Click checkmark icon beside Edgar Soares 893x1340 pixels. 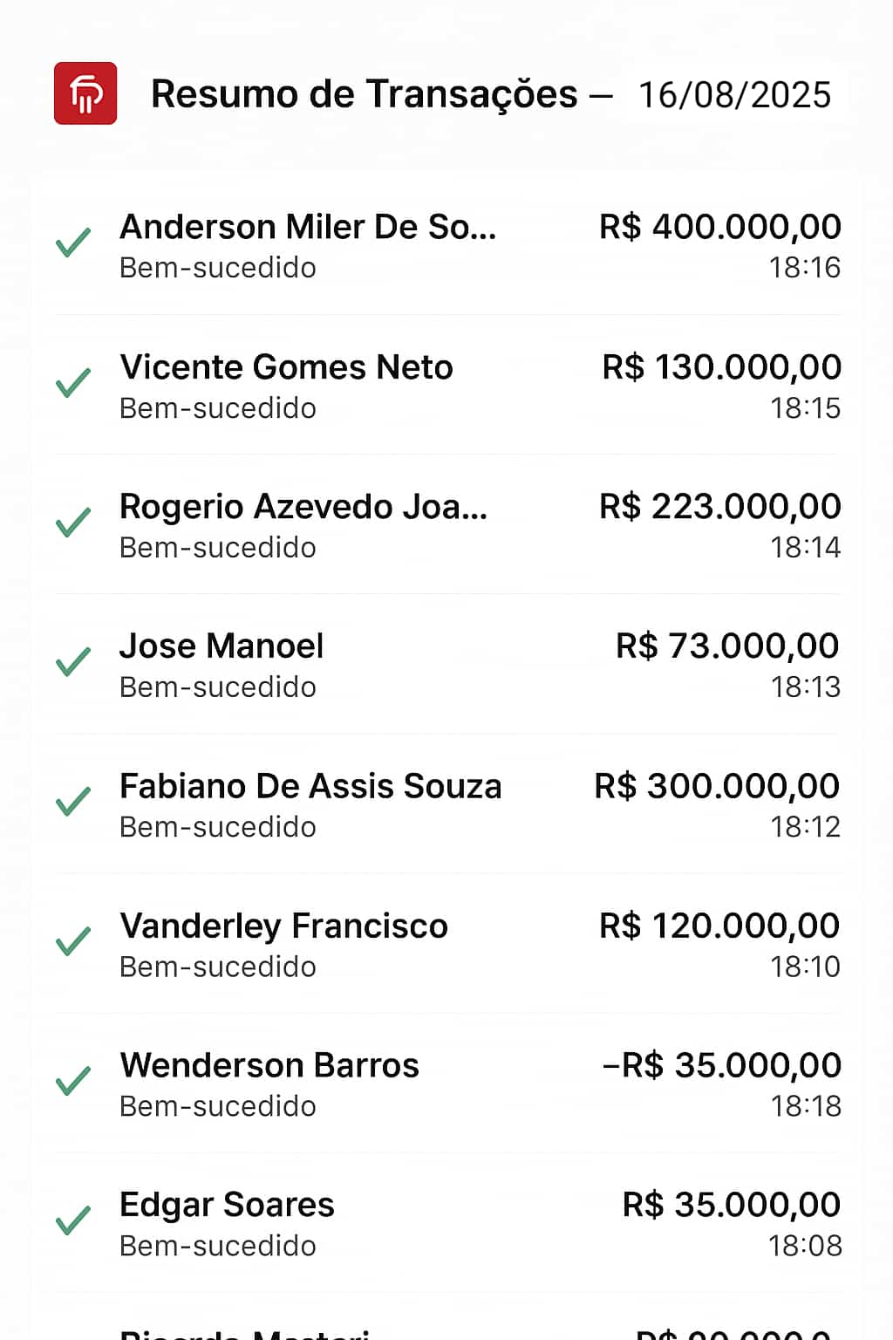click(x=73, y=1220)
